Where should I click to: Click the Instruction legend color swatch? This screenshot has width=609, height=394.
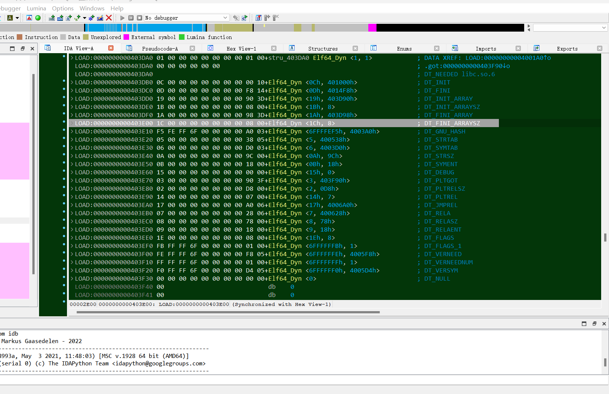pos(20,37)
